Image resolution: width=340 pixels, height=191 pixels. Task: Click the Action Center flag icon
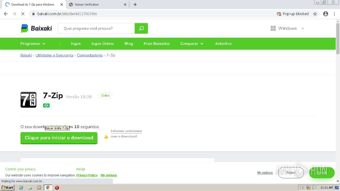tap(315, 188)
